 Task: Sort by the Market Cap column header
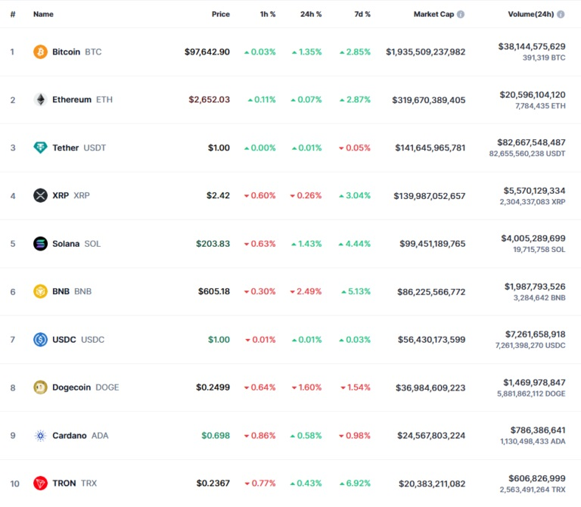click(x=433, y=14)
